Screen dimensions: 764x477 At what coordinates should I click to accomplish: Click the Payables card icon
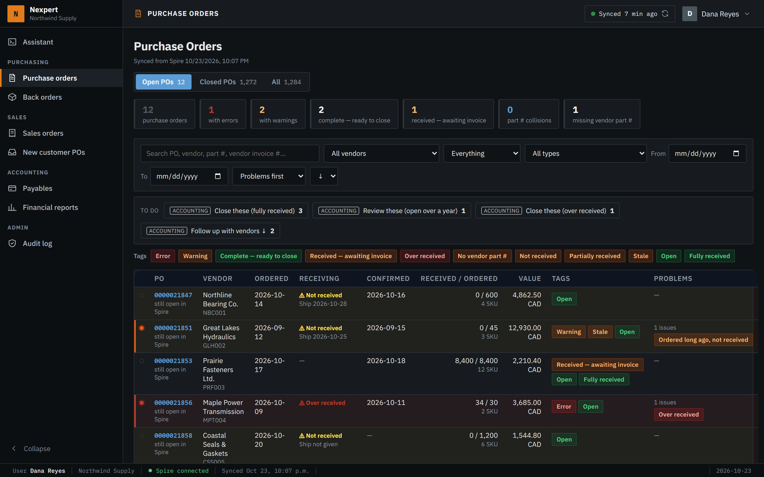click(12, 188)
